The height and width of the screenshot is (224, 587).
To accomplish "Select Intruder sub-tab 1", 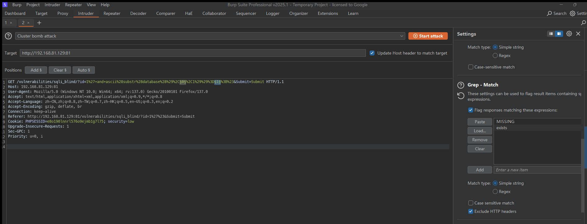I will [x=6, y=23].
